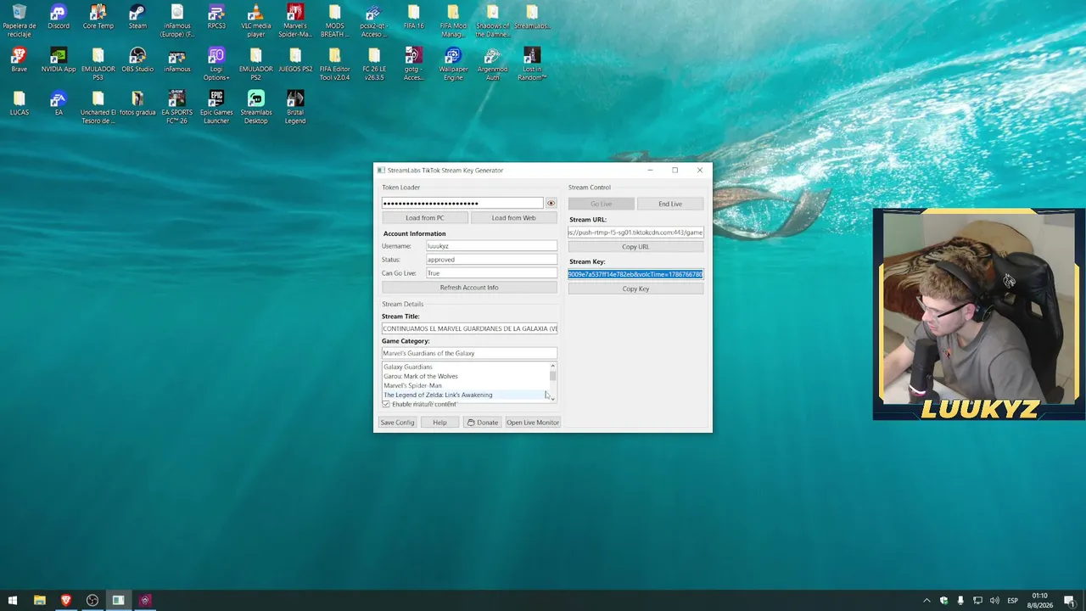Click the Username field showing luuukyz
This screenshot has height=611, width=1086.
pyautogui.click(x=491, y=246)
